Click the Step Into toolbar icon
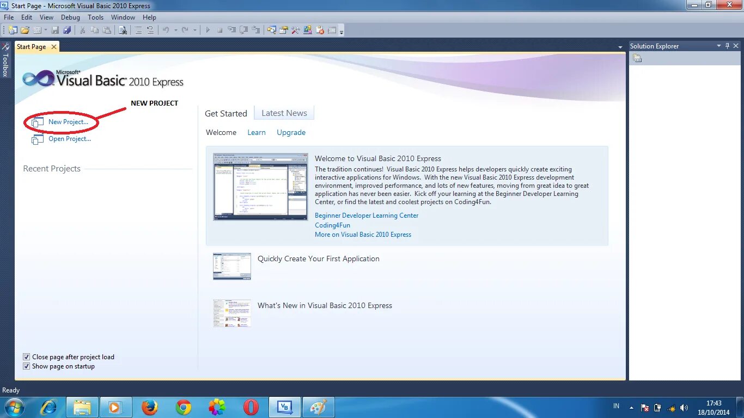The height and width of the screenshot is (418, 744). (x=231, y=30)
